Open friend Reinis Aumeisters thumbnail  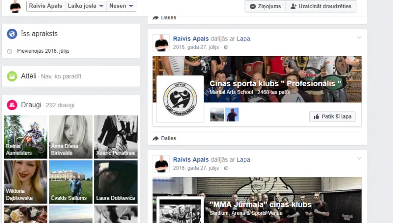coord(26,137)
